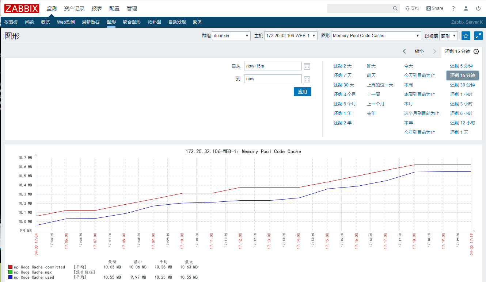486x282 pixels.
Task: Go to next time period arrow
Action: coord(434,51)
